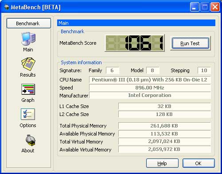Click the Available Physical Memory label
Image resolution: width=222 pixels, height=174 pixels.
(x=87, y=134)
